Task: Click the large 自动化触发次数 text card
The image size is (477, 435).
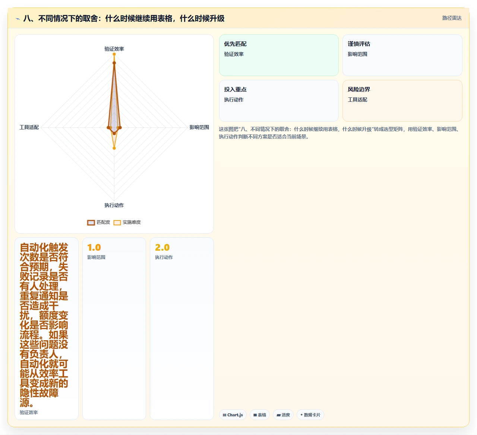Action: (47, 329)
